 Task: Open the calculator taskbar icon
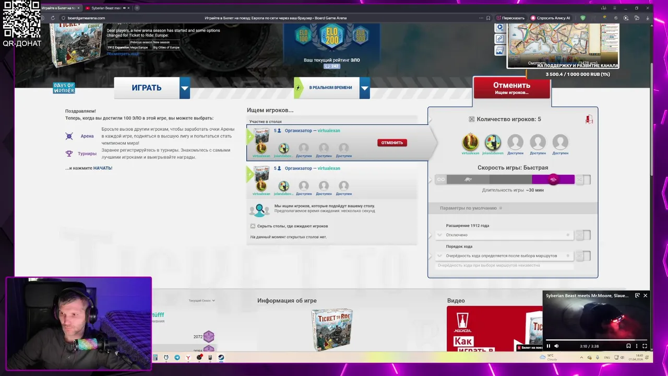point(155,358)
